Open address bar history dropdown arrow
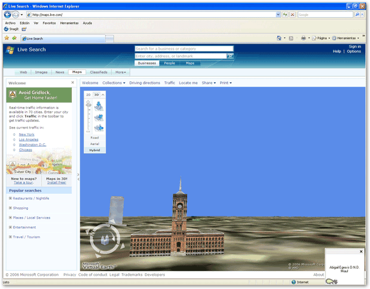 (x=278, y=15)
